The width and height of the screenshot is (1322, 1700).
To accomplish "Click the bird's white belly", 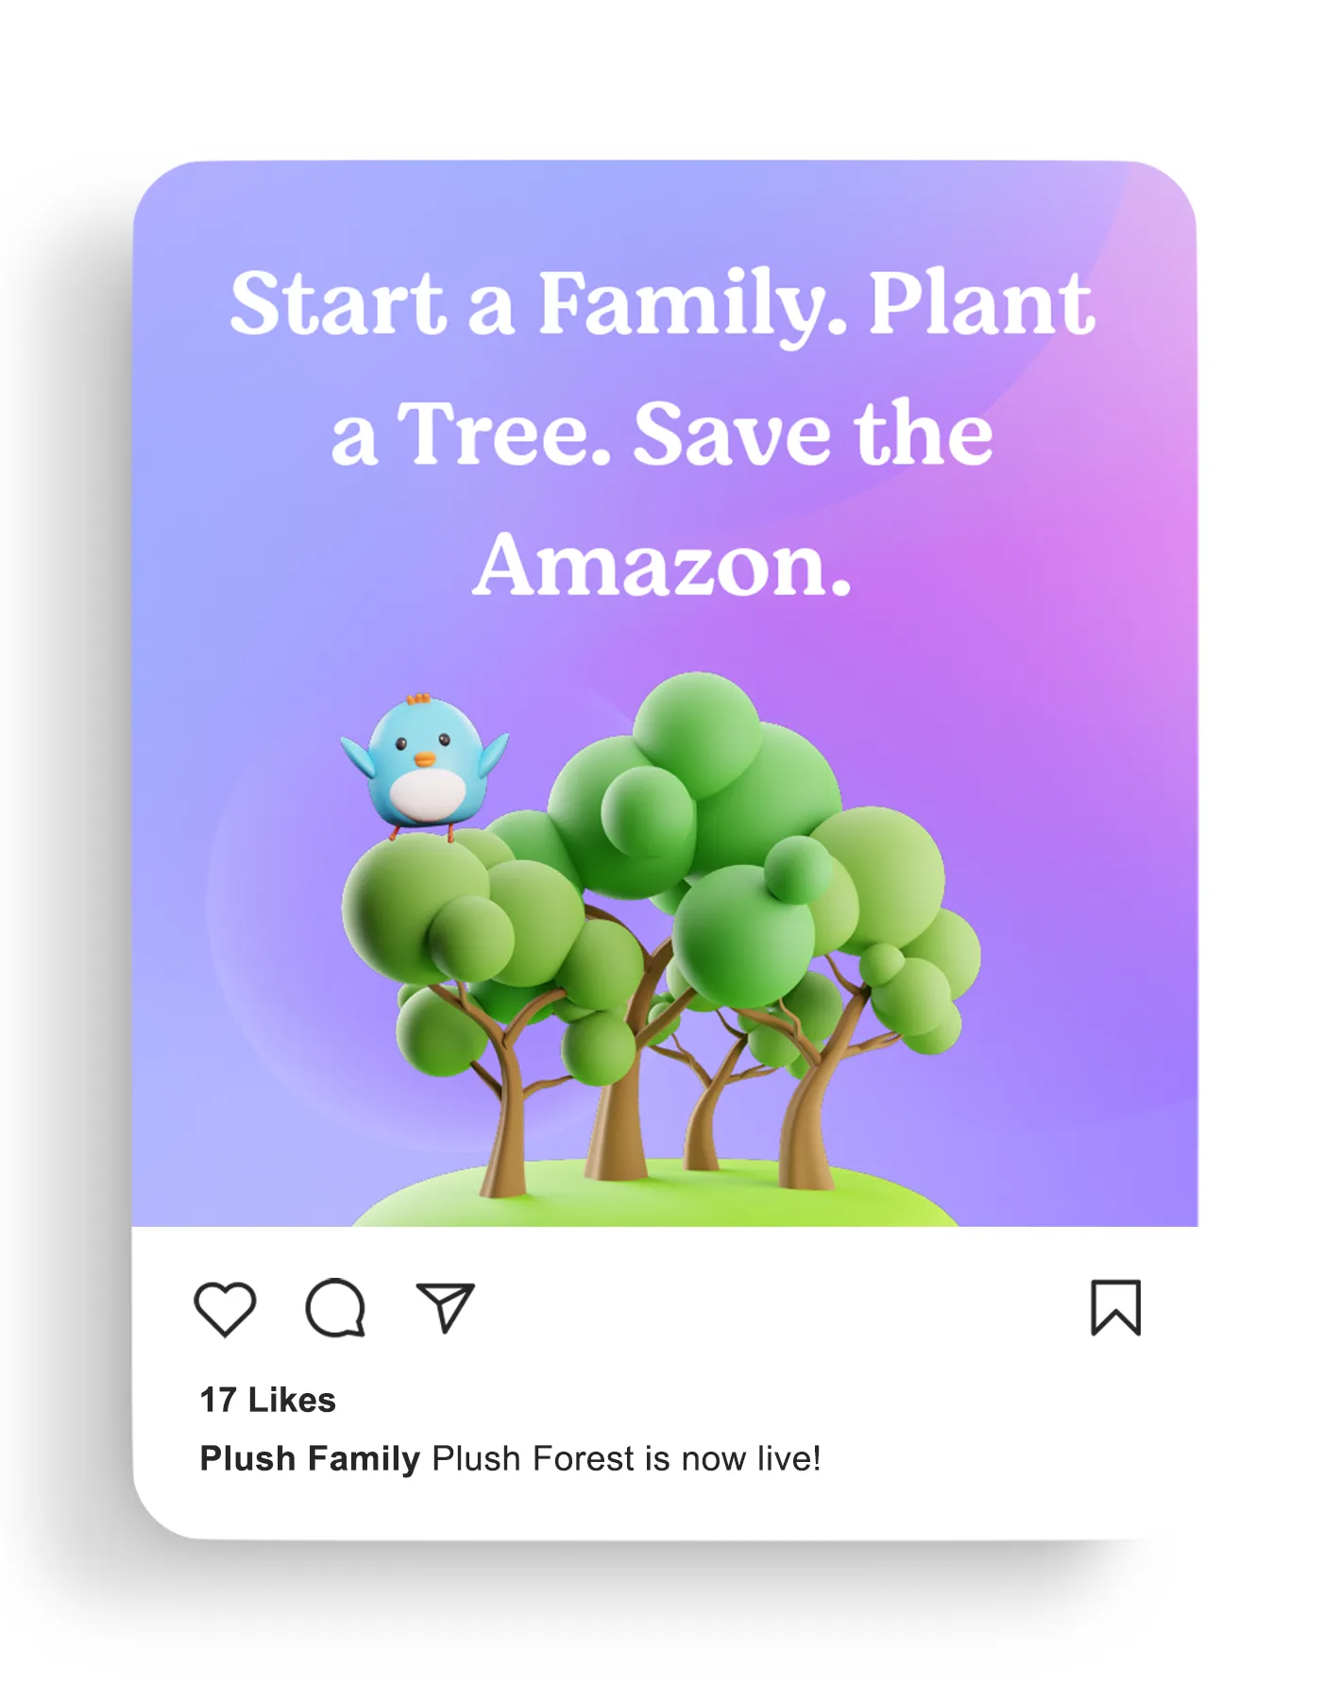I will tap(427, 793).
